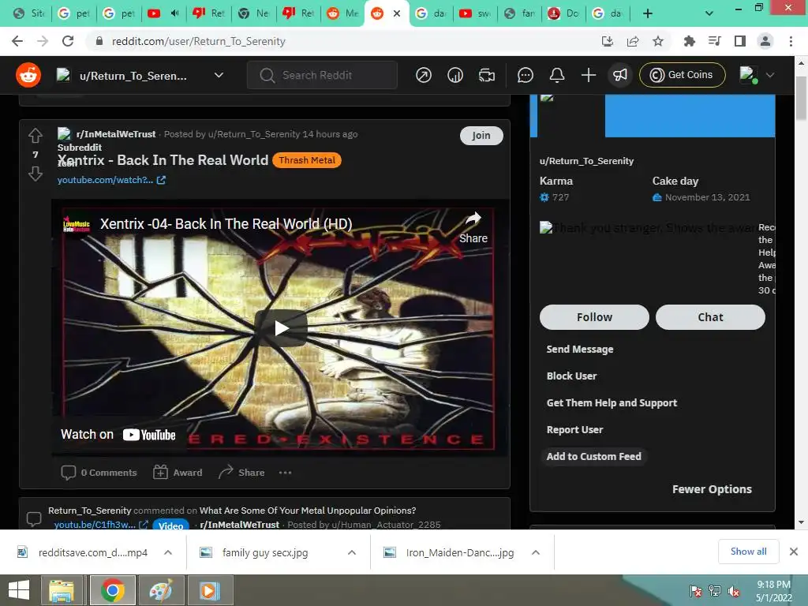Viewport: 808px width, 606px height.
Task: Play the Xentrix YouTube video
Action: tap(281, 328)
